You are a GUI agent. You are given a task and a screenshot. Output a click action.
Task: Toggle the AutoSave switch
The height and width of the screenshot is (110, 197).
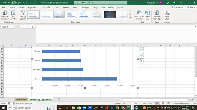click(14, 3)
